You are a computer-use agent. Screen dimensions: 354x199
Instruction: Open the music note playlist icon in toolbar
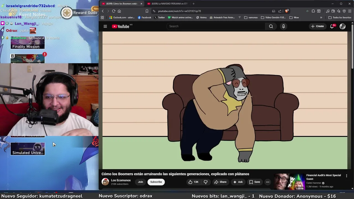point(328,11)
